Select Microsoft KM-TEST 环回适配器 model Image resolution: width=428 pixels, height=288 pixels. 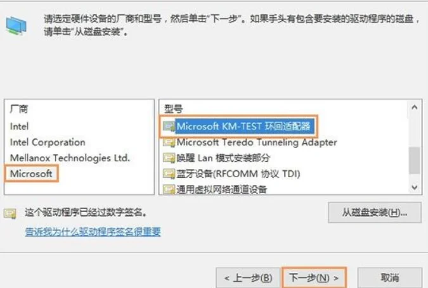tap(243, 127)
